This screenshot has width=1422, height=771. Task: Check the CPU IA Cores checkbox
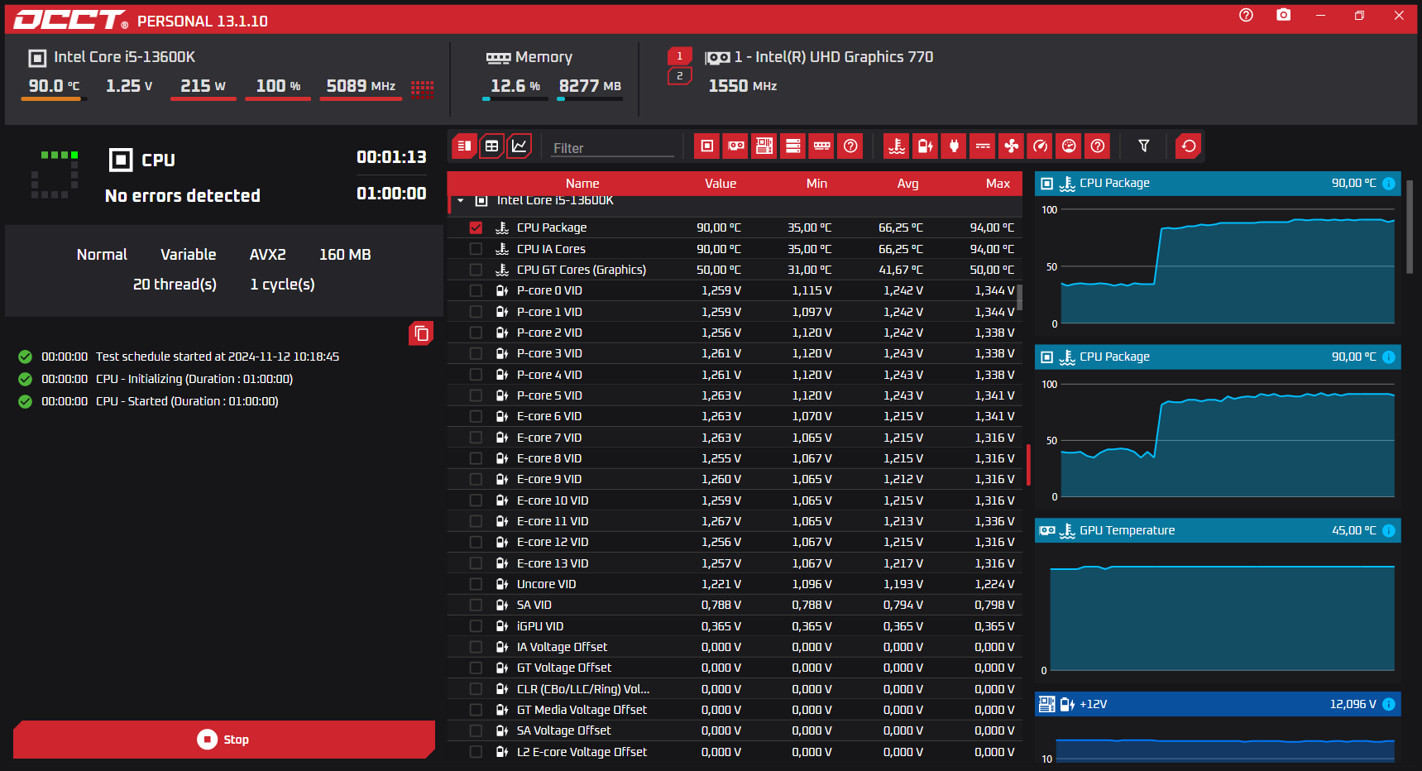click(476, 249)
